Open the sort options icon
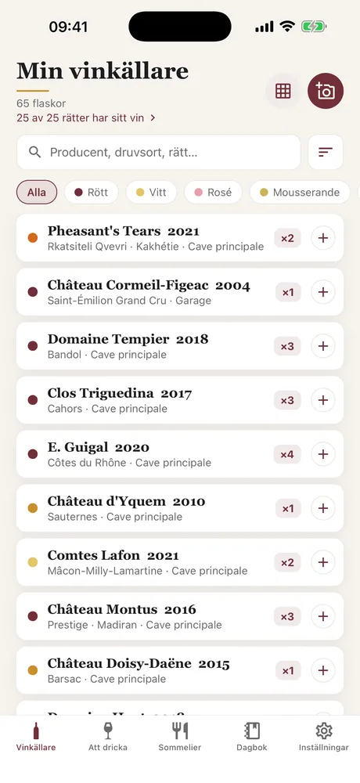This screenshot has width=360, height=783. pyautogui.click(x=326, y=152)
